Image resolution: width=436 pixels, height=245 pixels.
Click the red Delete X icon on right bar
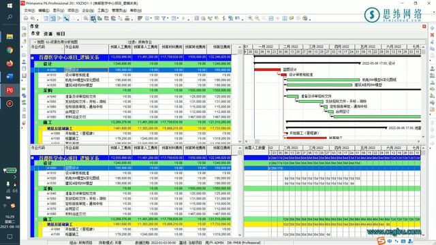click(x=432, y=35)
